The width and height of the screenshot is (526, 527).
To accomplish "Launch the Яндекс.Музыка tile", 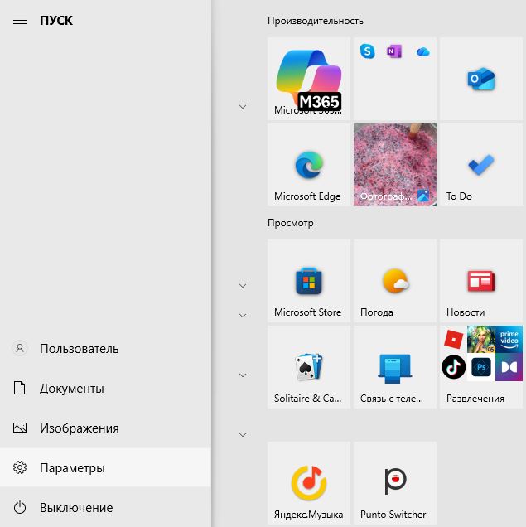I will coord(309,483).
